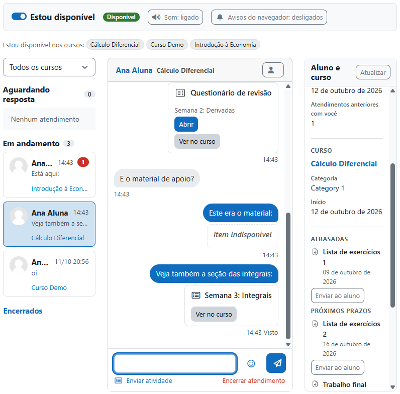Enable browser notifications via Avisos do navegador
The image size is (400, 394).
pyautogui.click(x=269, y=17)
